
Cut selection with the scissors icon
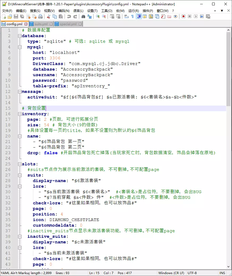tap(49, 16)
